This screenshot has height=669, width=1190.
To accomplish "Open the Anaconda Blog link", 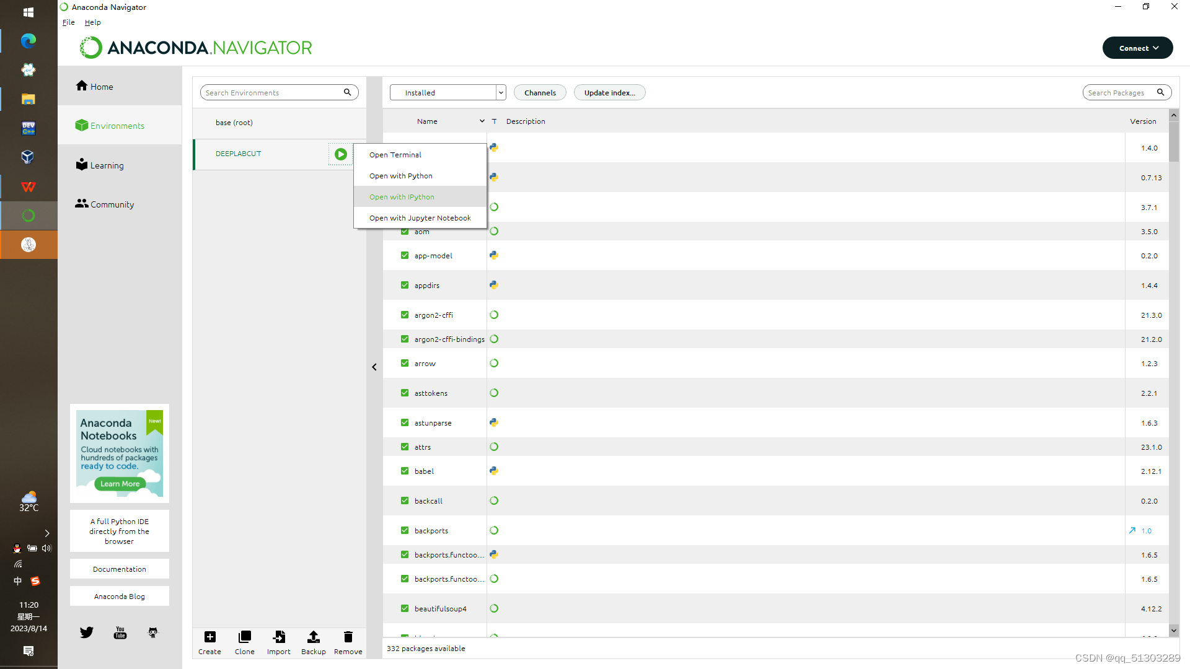I will pos(120,597).
